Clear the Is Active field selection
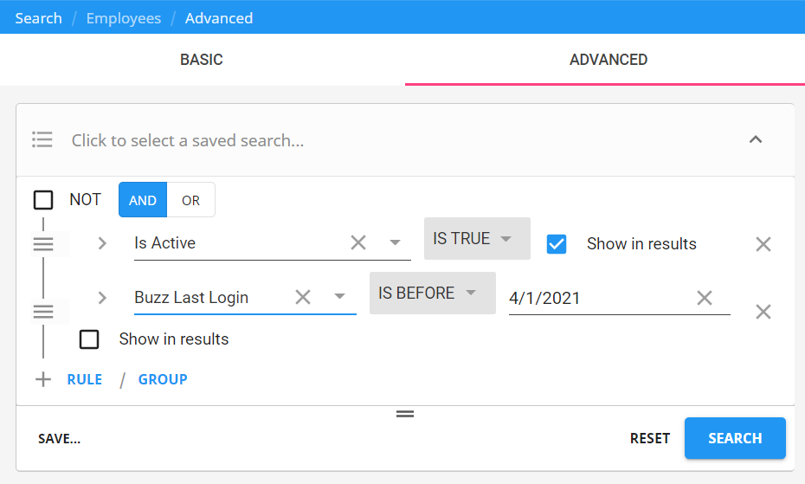The width and height of the screenshot is (805, 484). point(358,242)
